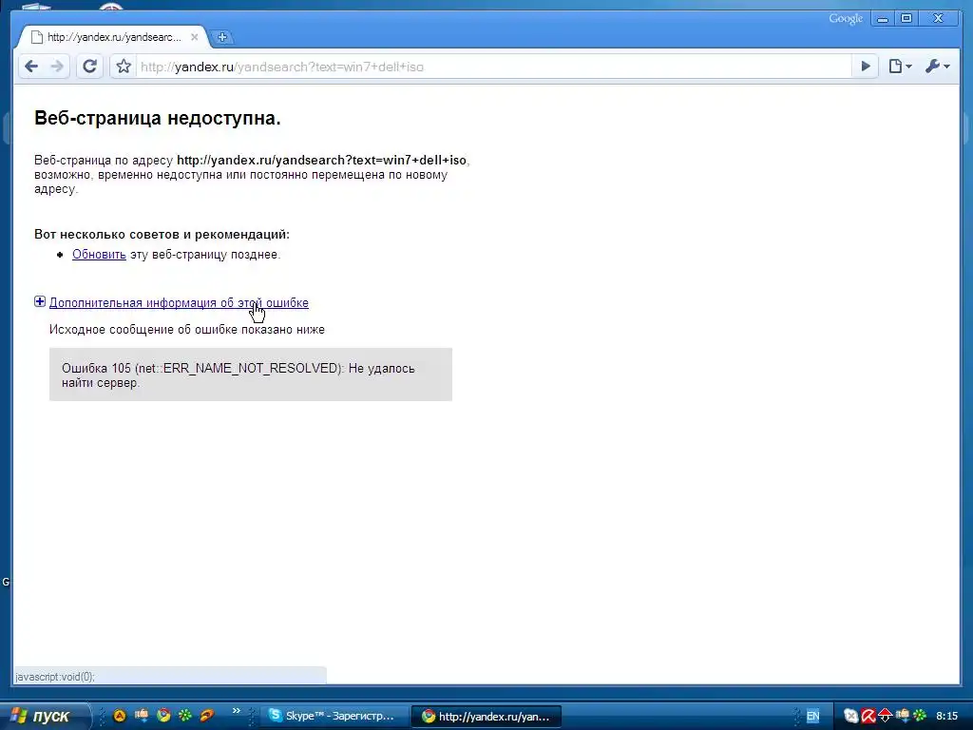Launch Avast icon in quick launch

point(119,716)
